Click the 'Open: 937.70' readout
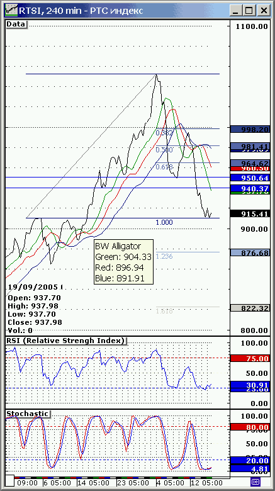 coord(34,298)
